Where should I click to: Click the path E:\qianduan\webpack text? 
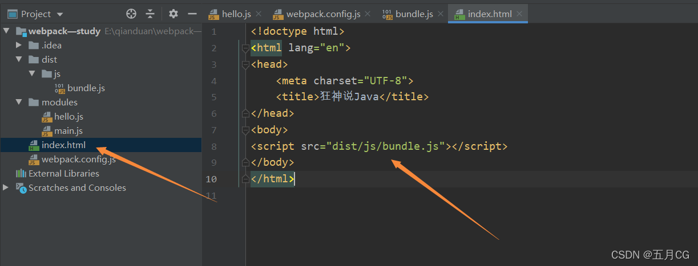[x=152, y=31]
